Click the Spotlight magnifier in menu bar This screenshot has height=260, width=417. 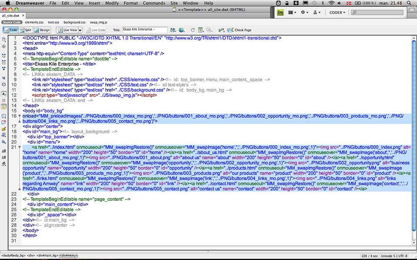click(410, 3)
